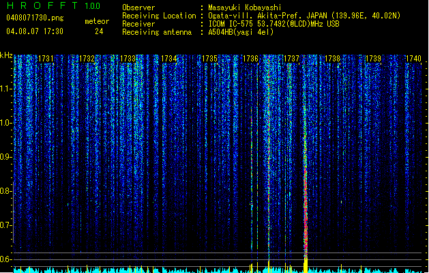Click the HROFFT 1.0.0 title text
Viewport: 429px width, 273px height.
(53, 5)
